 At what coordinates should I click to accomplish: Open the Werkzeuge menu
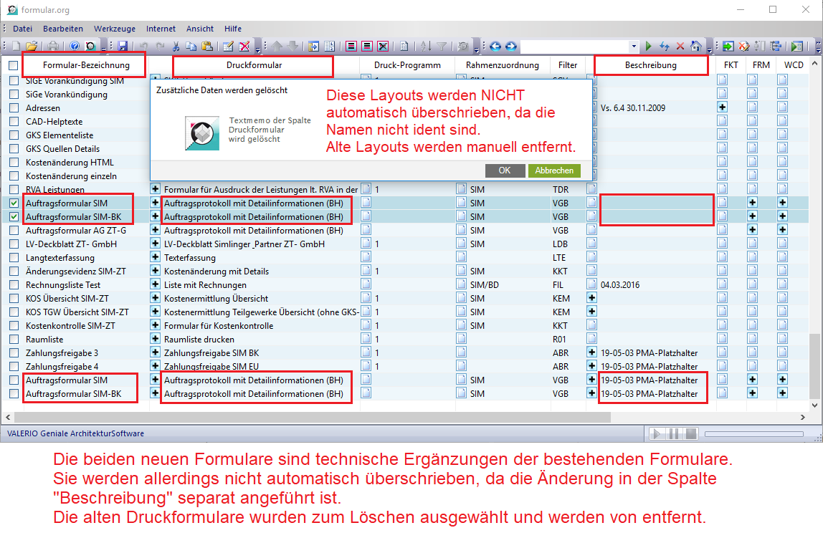114,29
